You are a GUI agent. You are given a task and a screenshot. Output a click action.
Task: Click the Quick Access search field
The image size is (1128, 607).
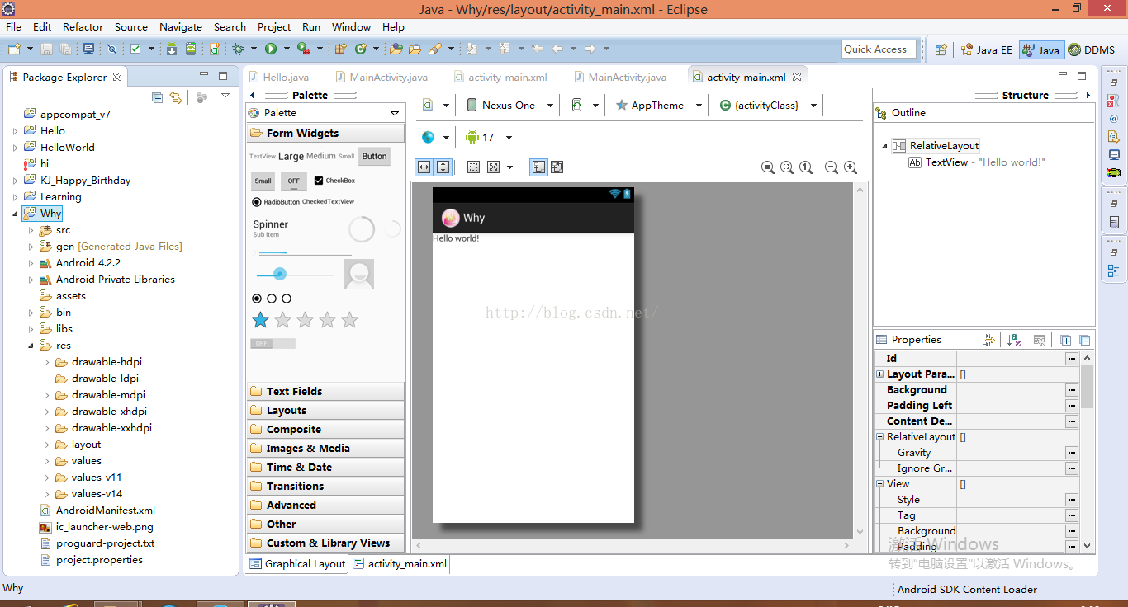point(879,49)
